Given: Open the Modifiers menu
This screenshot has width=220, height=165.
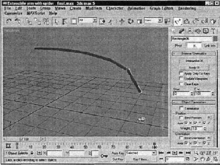Looking at the screenshot, I should pos(94,8).
